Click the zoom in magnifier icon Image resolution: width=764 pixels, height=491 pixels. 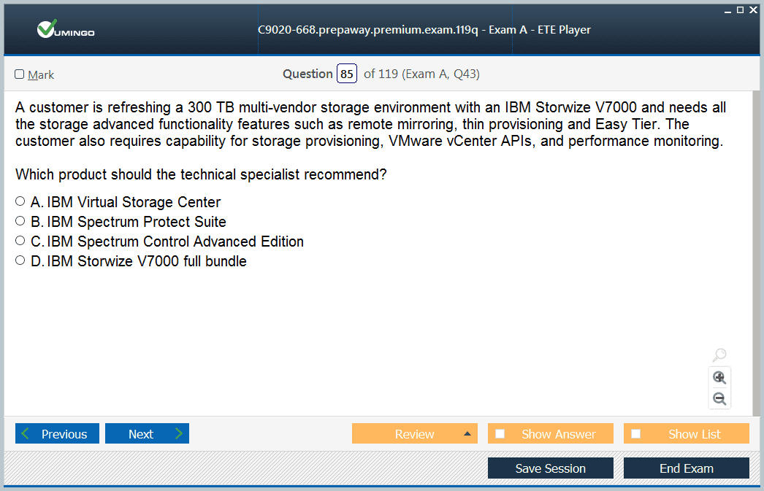pos(719,377)
